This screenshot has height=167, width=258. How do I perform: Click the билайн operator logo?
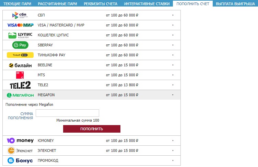[x=20, y=65]
